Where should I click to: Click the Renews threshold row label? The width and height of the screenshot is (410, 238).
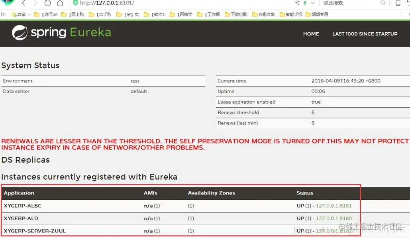click(x=238, y=112)
